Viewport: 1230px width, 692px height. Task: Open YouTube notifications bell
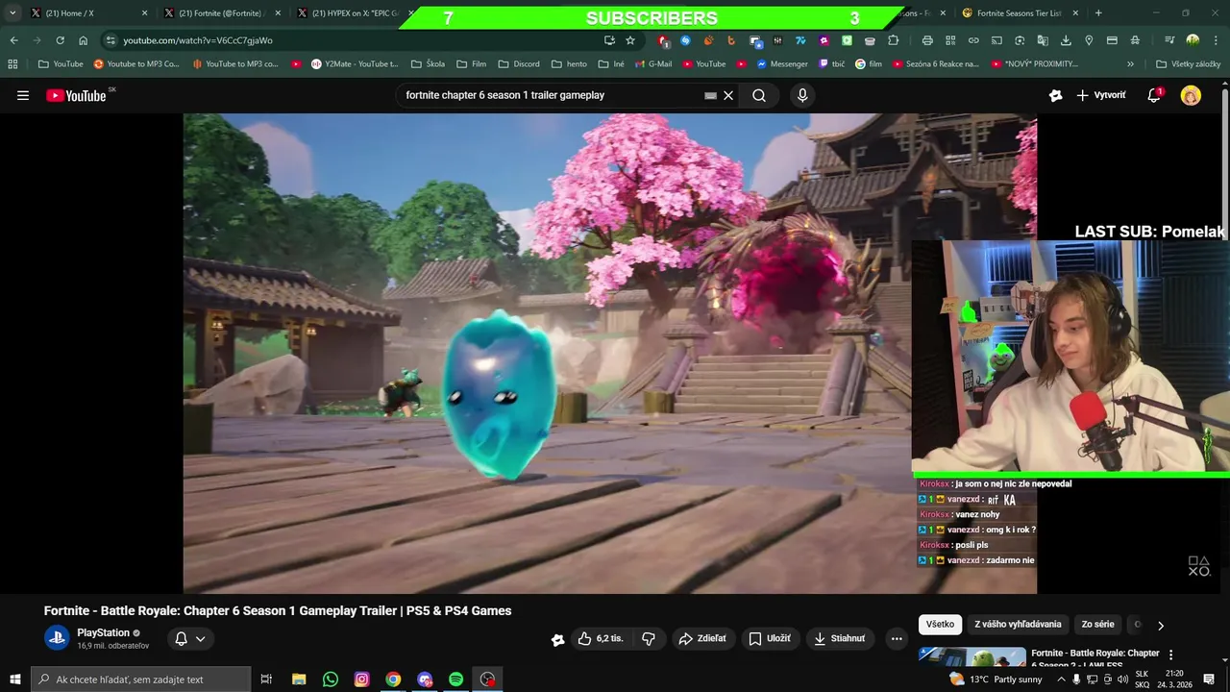pos(1154,95)
